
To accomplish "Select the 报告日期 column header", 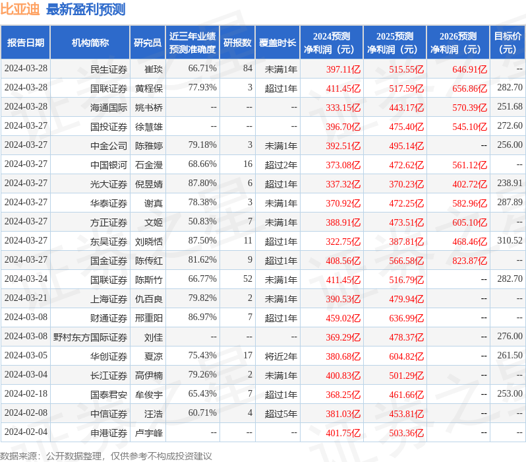I will click(26, 42).
